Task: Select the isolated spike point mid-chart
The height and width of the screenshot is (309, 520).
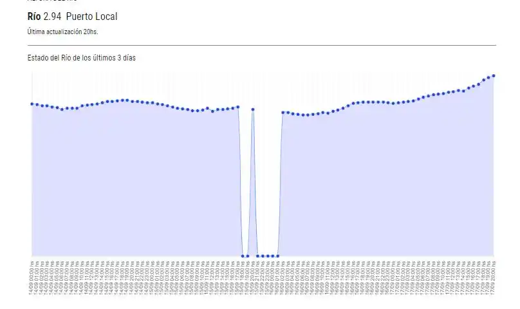Action: [x=253, y=109]
